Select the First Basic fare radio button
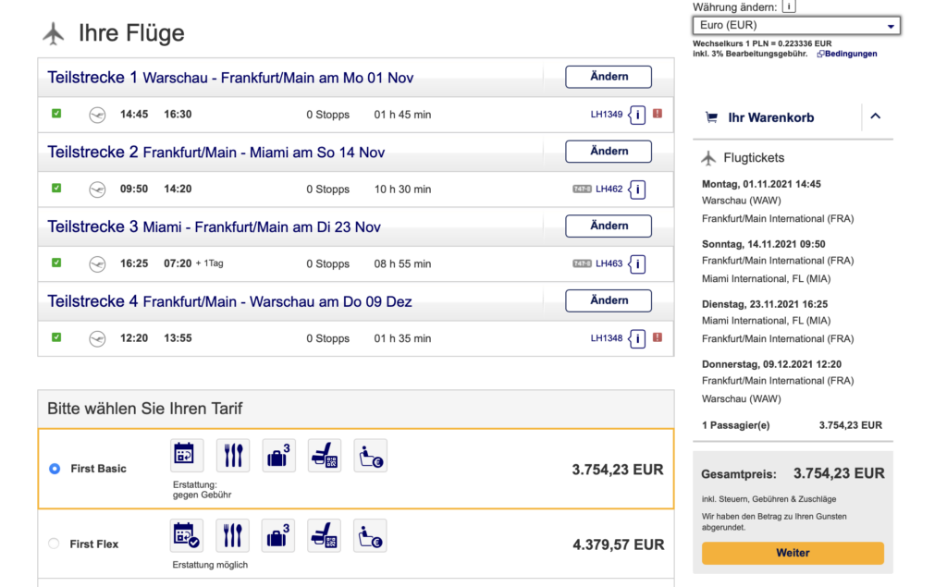 pyautogui.click(x=55, y=469)
